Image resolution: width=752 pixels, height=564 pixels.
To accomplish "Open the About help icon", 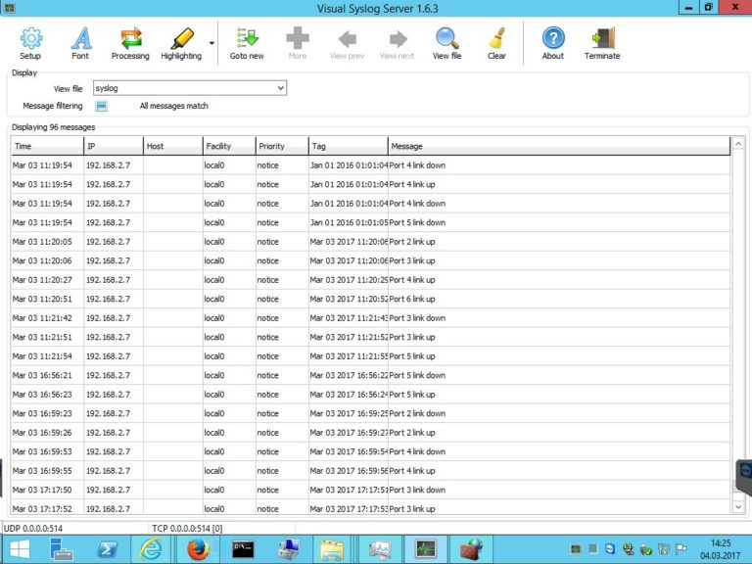I will 553,39.
